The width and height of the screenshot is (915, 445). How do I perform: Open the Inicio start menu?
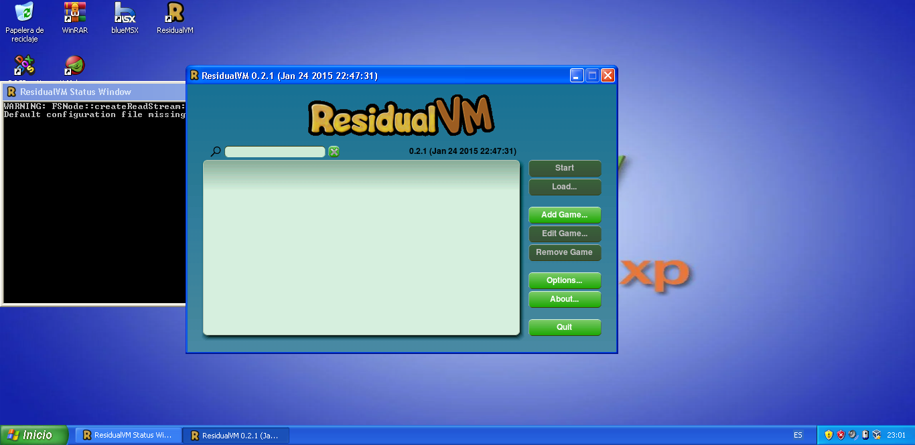[34, 435]
